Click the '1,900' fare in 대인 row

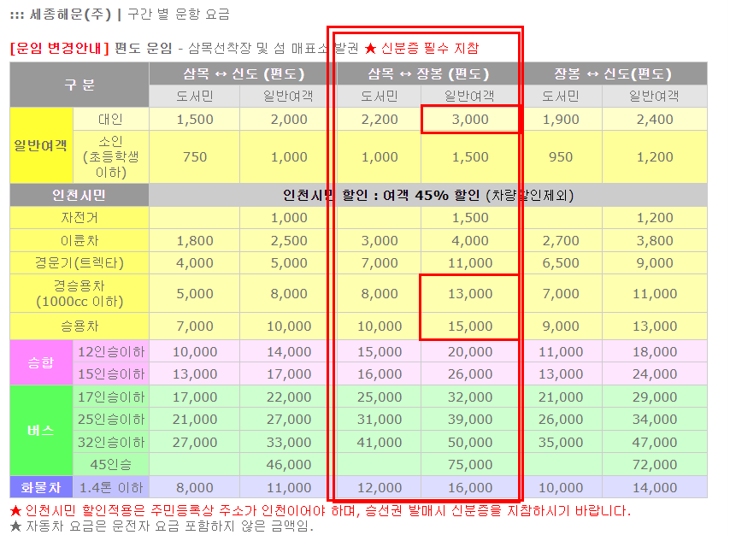tap(561, 119)
